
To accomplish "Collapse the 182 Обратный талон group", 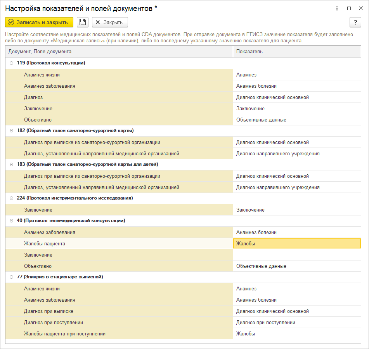I will [11, 130].
